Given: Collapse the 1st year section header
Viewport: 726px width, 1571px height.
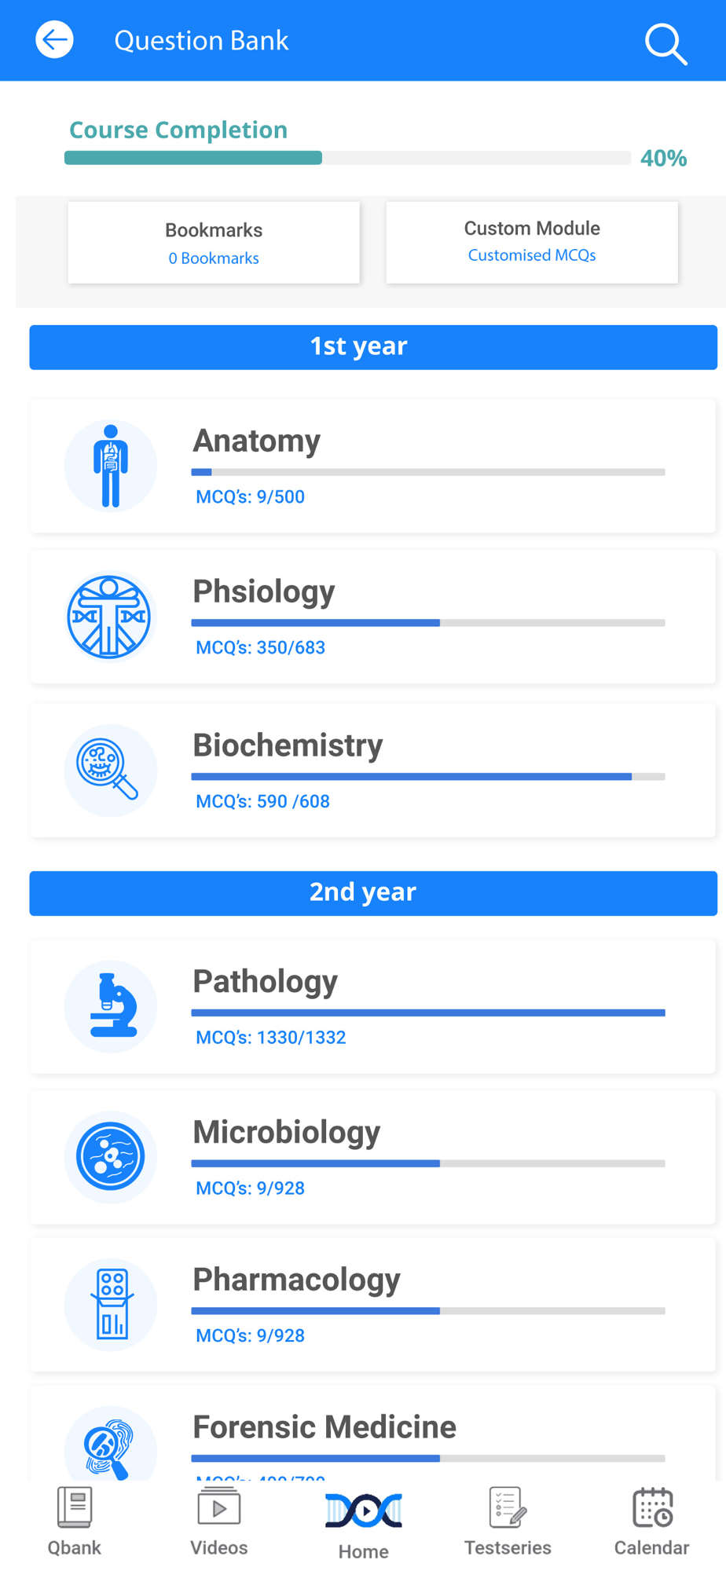Looking at the screenshot, I should (x=373, y=347).
